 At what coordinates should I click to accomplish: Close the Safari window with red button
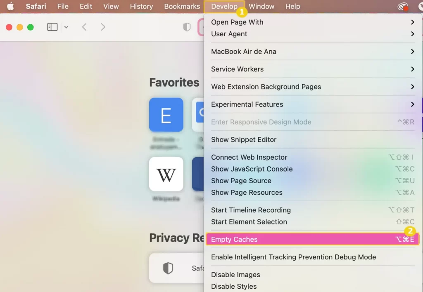(x=9, y=27)
